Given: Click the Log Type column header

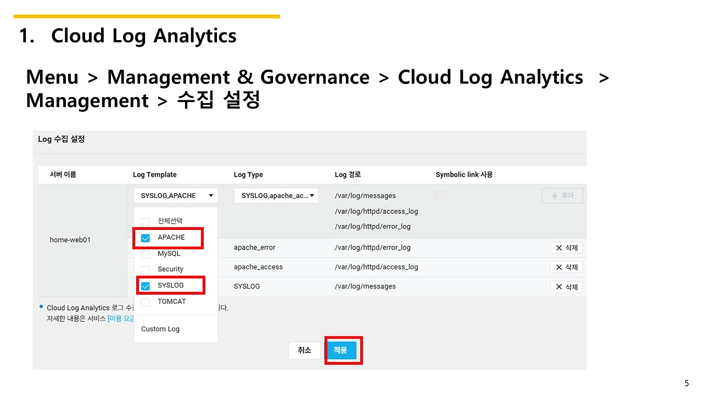Looking at the screenshot, I should pos(248,174).
